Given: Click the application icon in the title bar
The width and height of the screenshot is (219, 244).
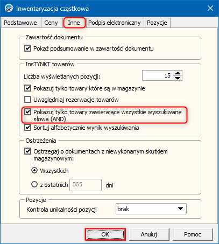Looking at the screenshot, I should click(9, 8).
